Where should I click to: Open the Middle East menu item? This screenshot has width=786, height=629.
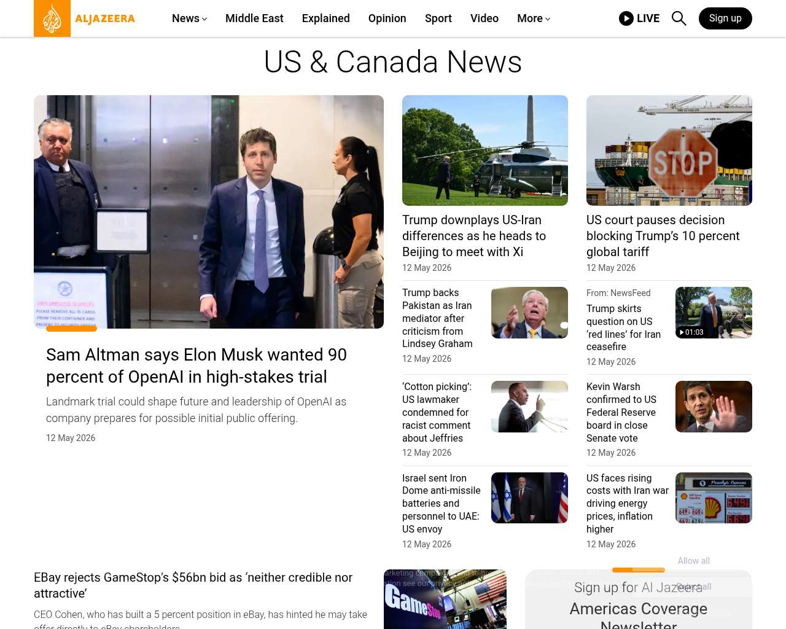(254, 18)
